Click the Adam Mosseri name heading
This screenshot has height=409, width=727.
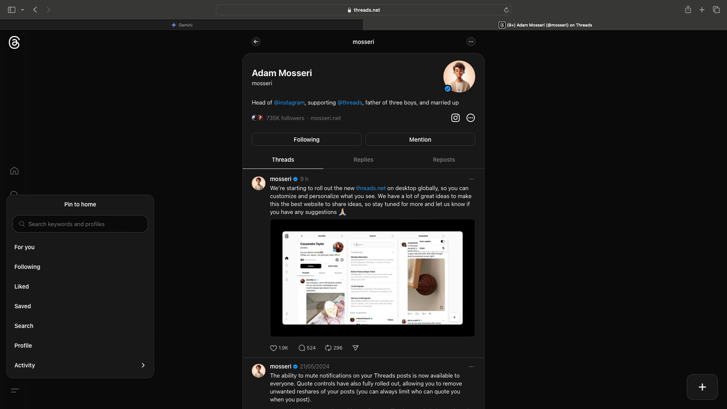282,73
